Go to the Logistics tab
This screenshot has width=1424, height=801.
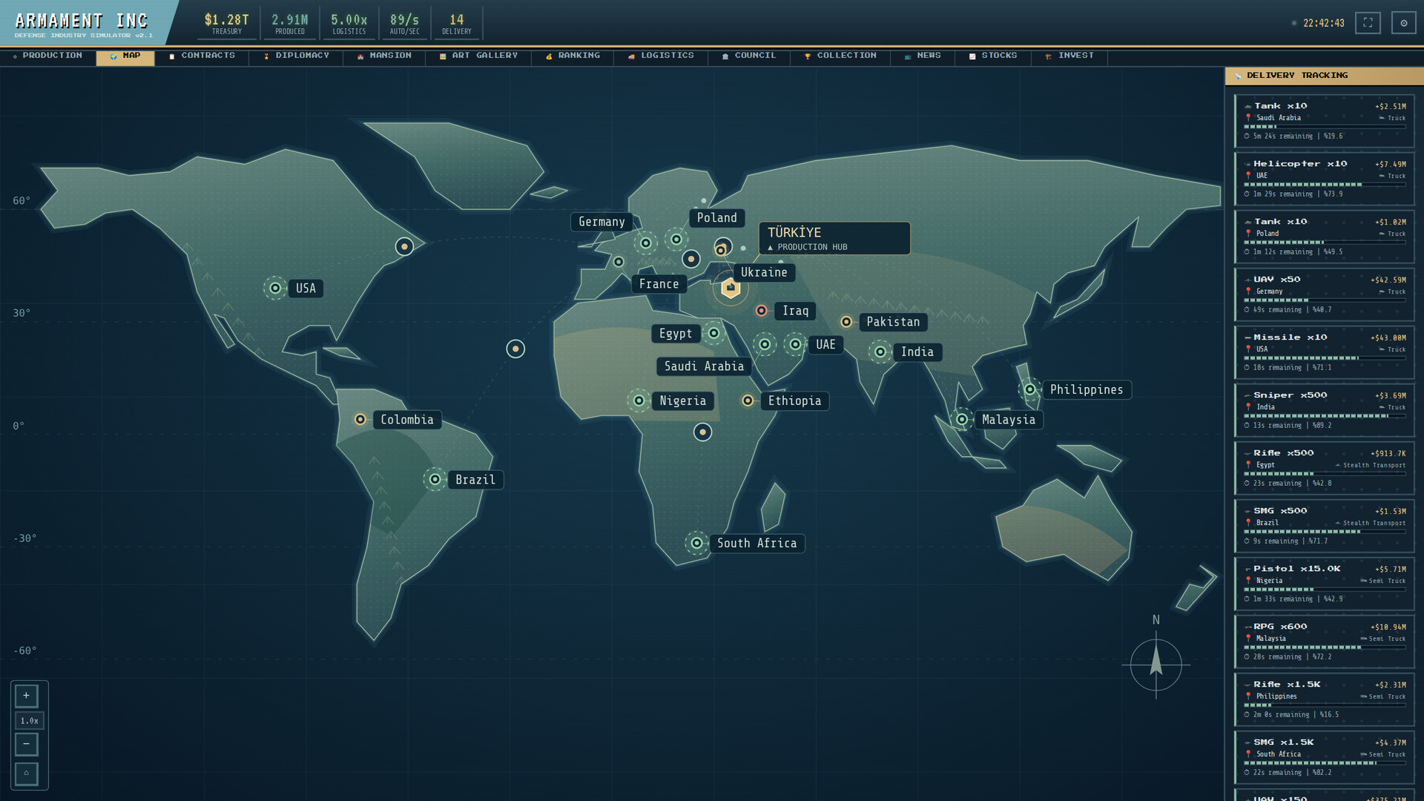[x=661, y=56]
